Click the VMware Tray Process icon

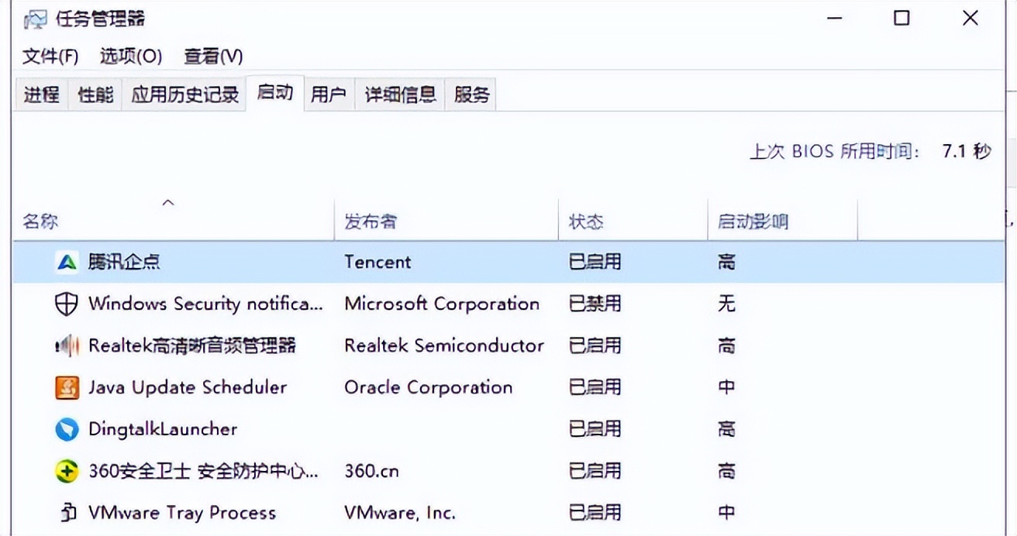tap(67, 513)
